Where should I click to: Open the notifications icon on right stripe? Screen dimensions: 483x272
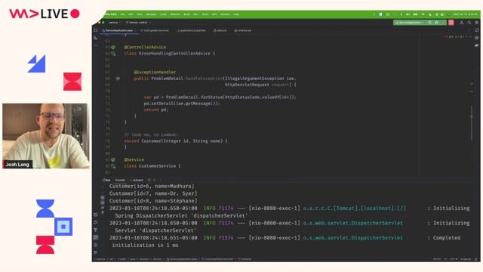click(476, 30)
